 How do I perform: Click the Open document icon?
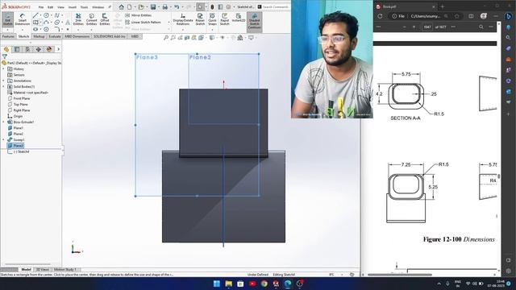[141, 7]
